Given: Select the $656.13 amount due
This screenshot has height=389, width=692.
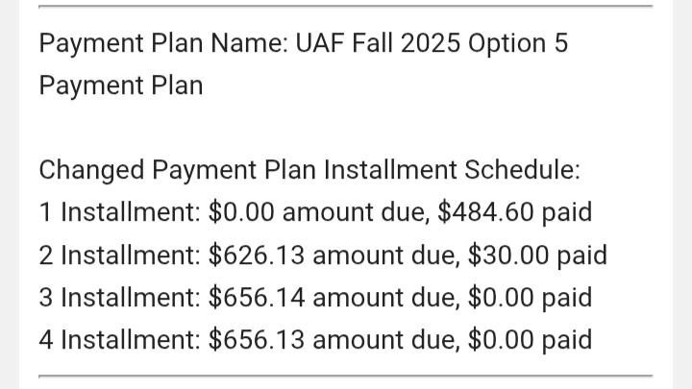Looking at the screenshot, I should coord(257,340).
